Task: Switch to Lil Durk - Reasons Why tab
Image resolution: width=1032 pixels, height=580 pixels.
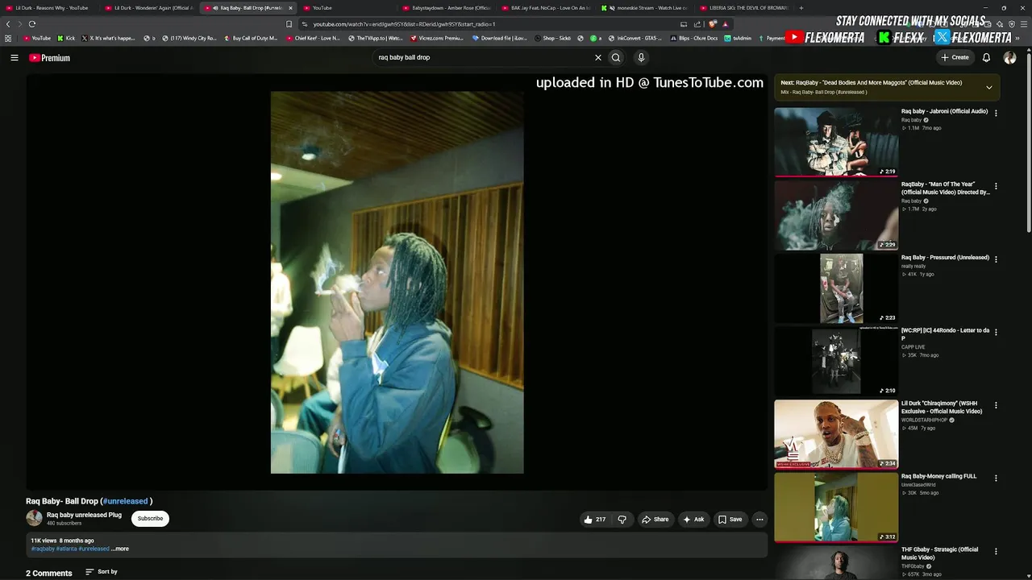Action: pyautogui.click(x=48, y=8)
